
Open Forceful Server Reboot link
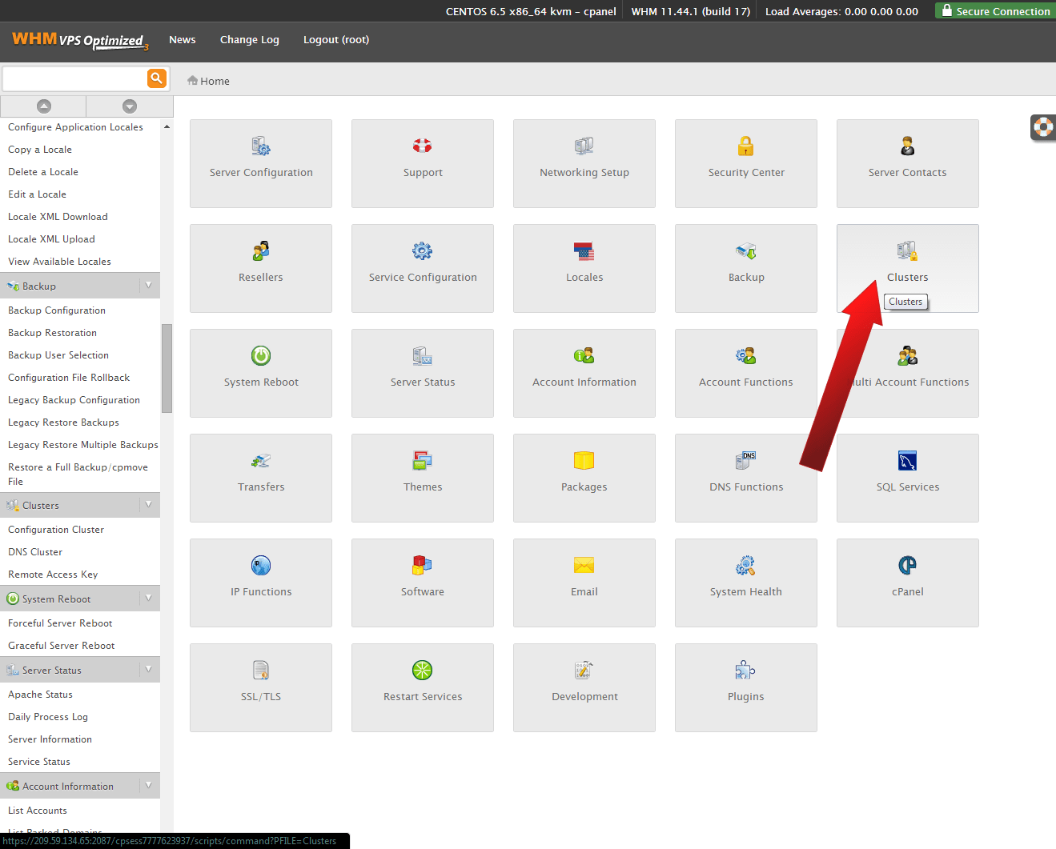pos(60,623)
